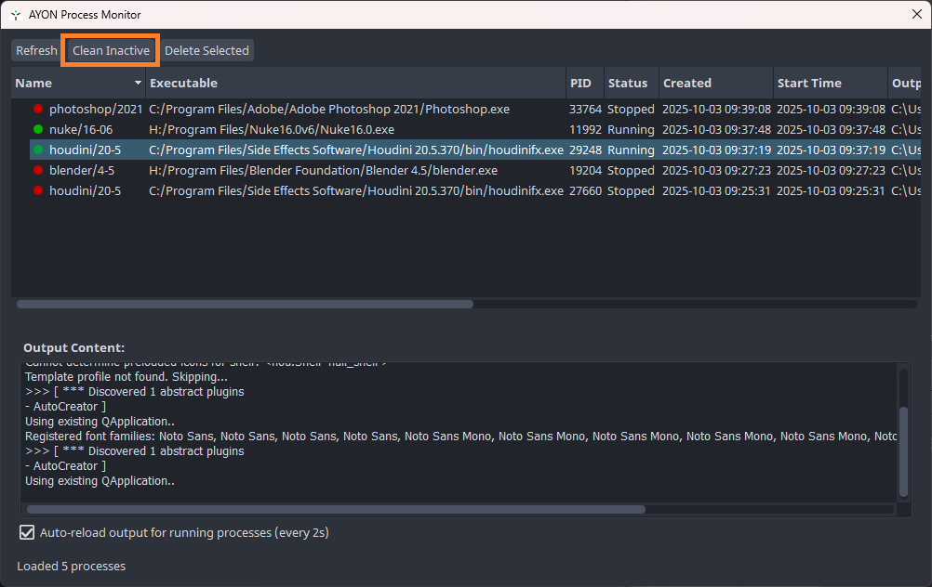Select houdini/20-5 name with PID 29248
The height and width of the screenshot is (587, 932).
[85, 150]
